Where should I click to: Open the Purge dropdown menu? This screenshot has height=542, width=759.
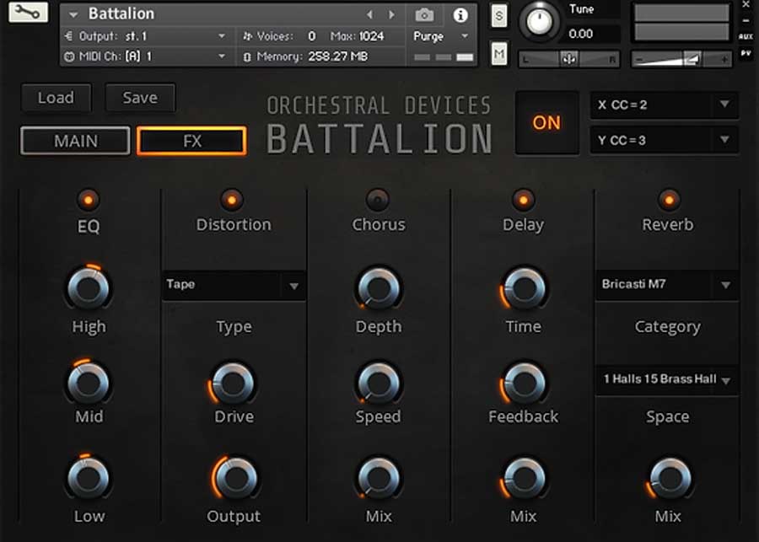pos(440,36)
